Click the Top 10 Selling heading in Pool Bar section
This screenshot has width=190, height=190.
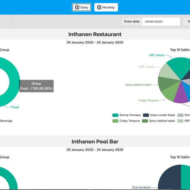(180, 157)
